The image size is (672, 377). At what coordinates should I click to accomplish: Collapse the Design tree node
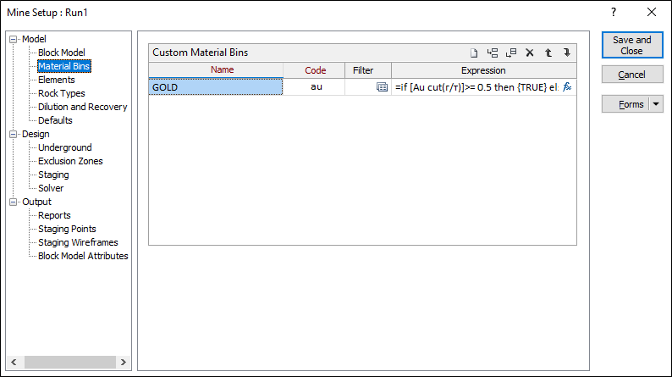[x=14, y=134]
